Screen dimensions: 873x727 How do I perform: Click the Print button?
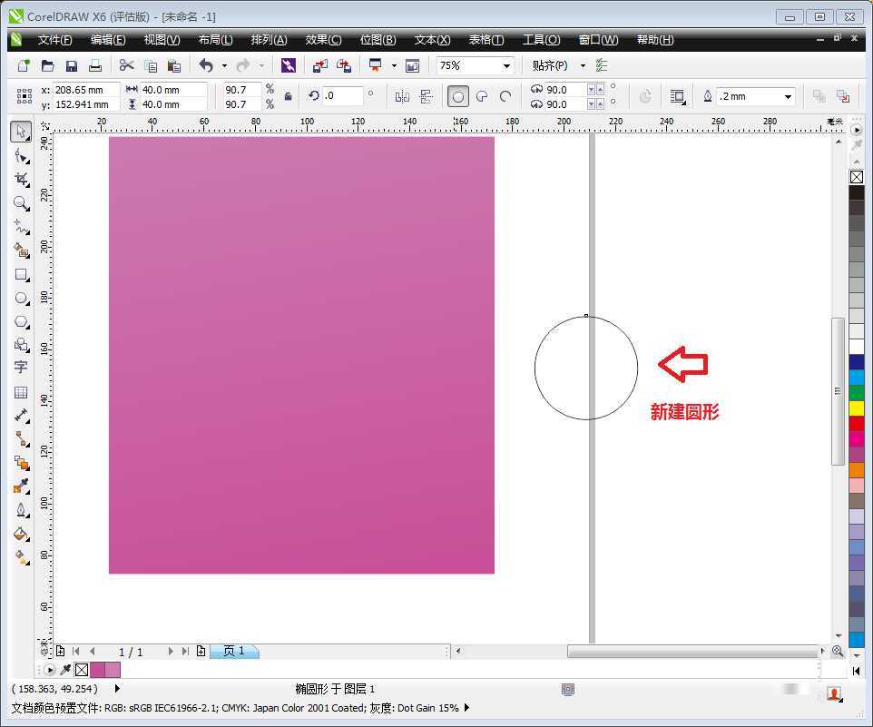point(93,64)
